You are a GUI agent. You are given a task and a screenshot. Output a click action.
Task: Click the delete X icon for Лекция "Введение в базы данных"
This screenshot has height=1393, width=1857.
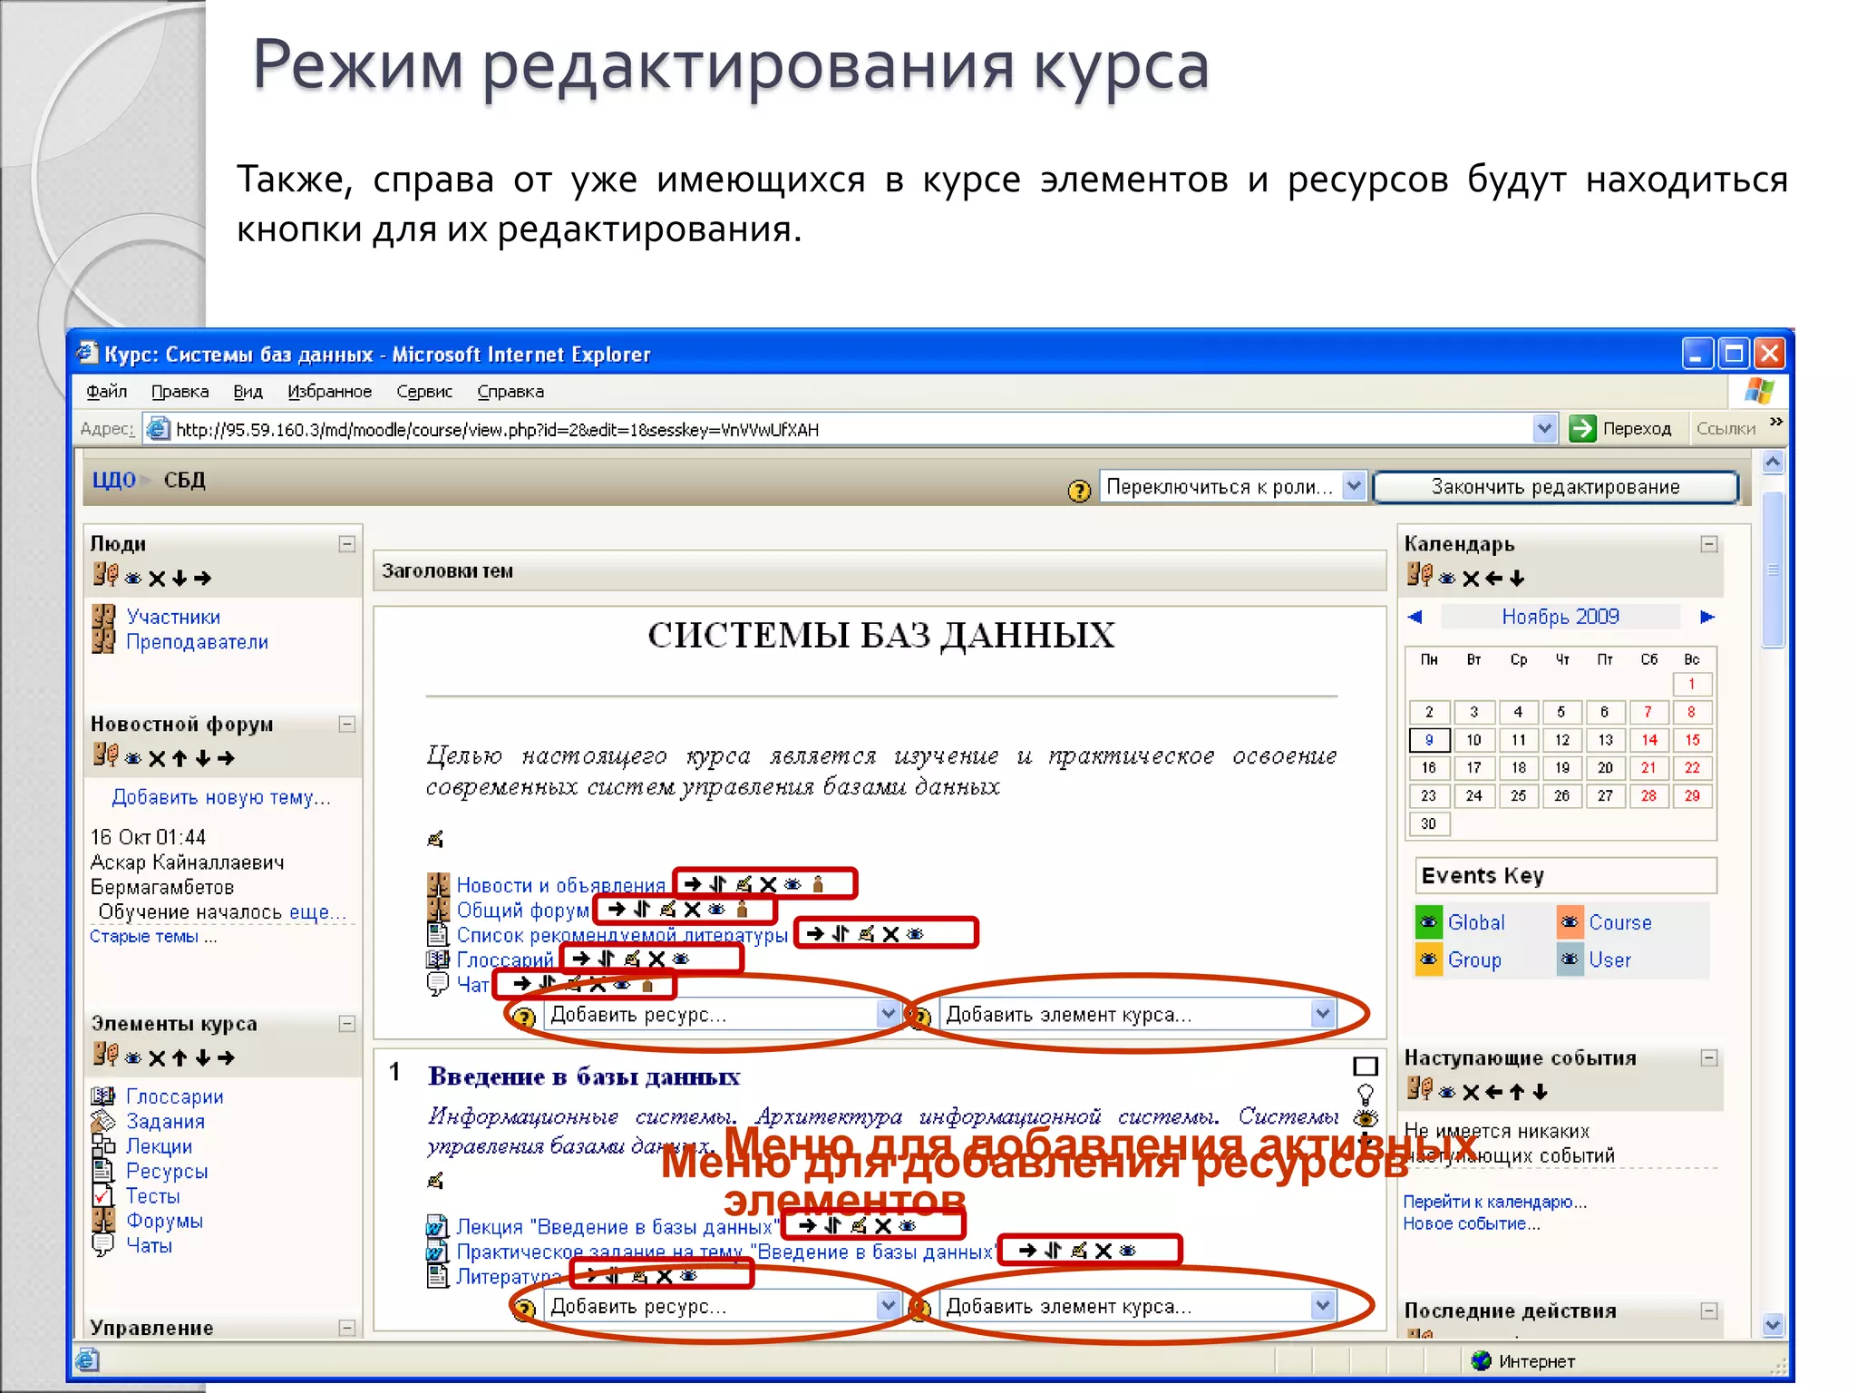883,1226
